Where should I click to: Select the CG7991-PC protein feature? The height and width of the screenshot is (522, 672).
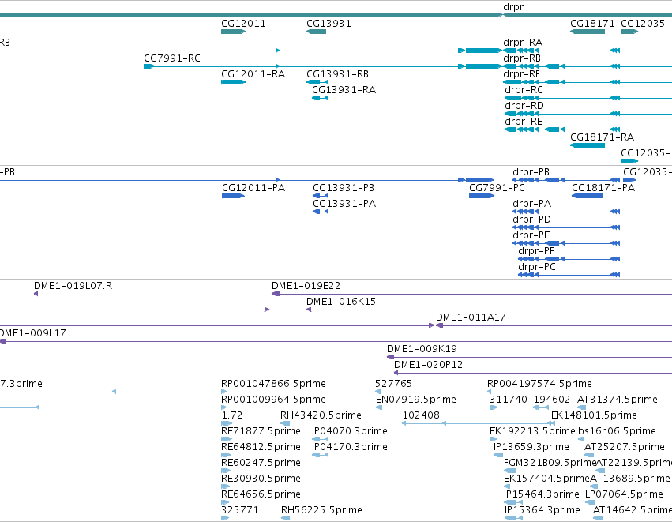tap(482, 196)
